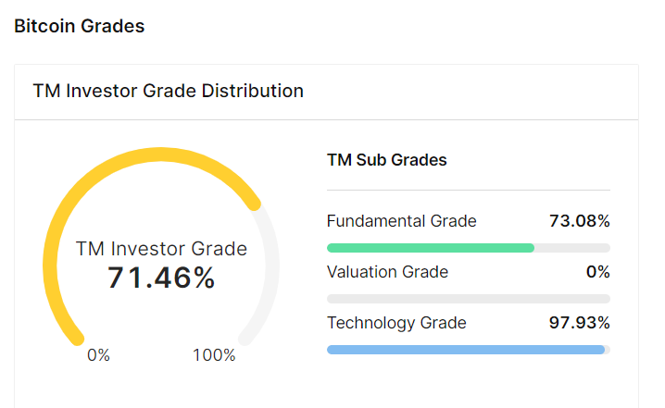Click the Bitcoin Grades heading
The width and height of the screenshot is (665, 408).
coord(80,26)
